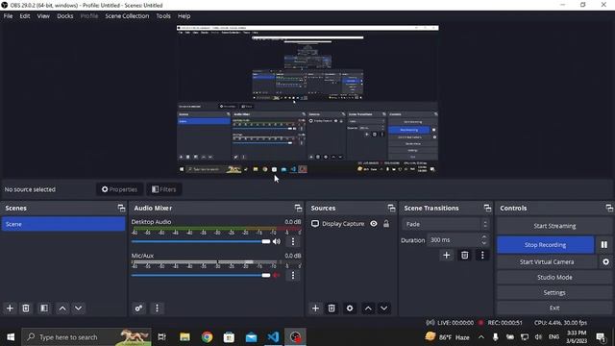Open the Scene Collection menu
This screenshot has width=615, height=346.
point(127,16)
